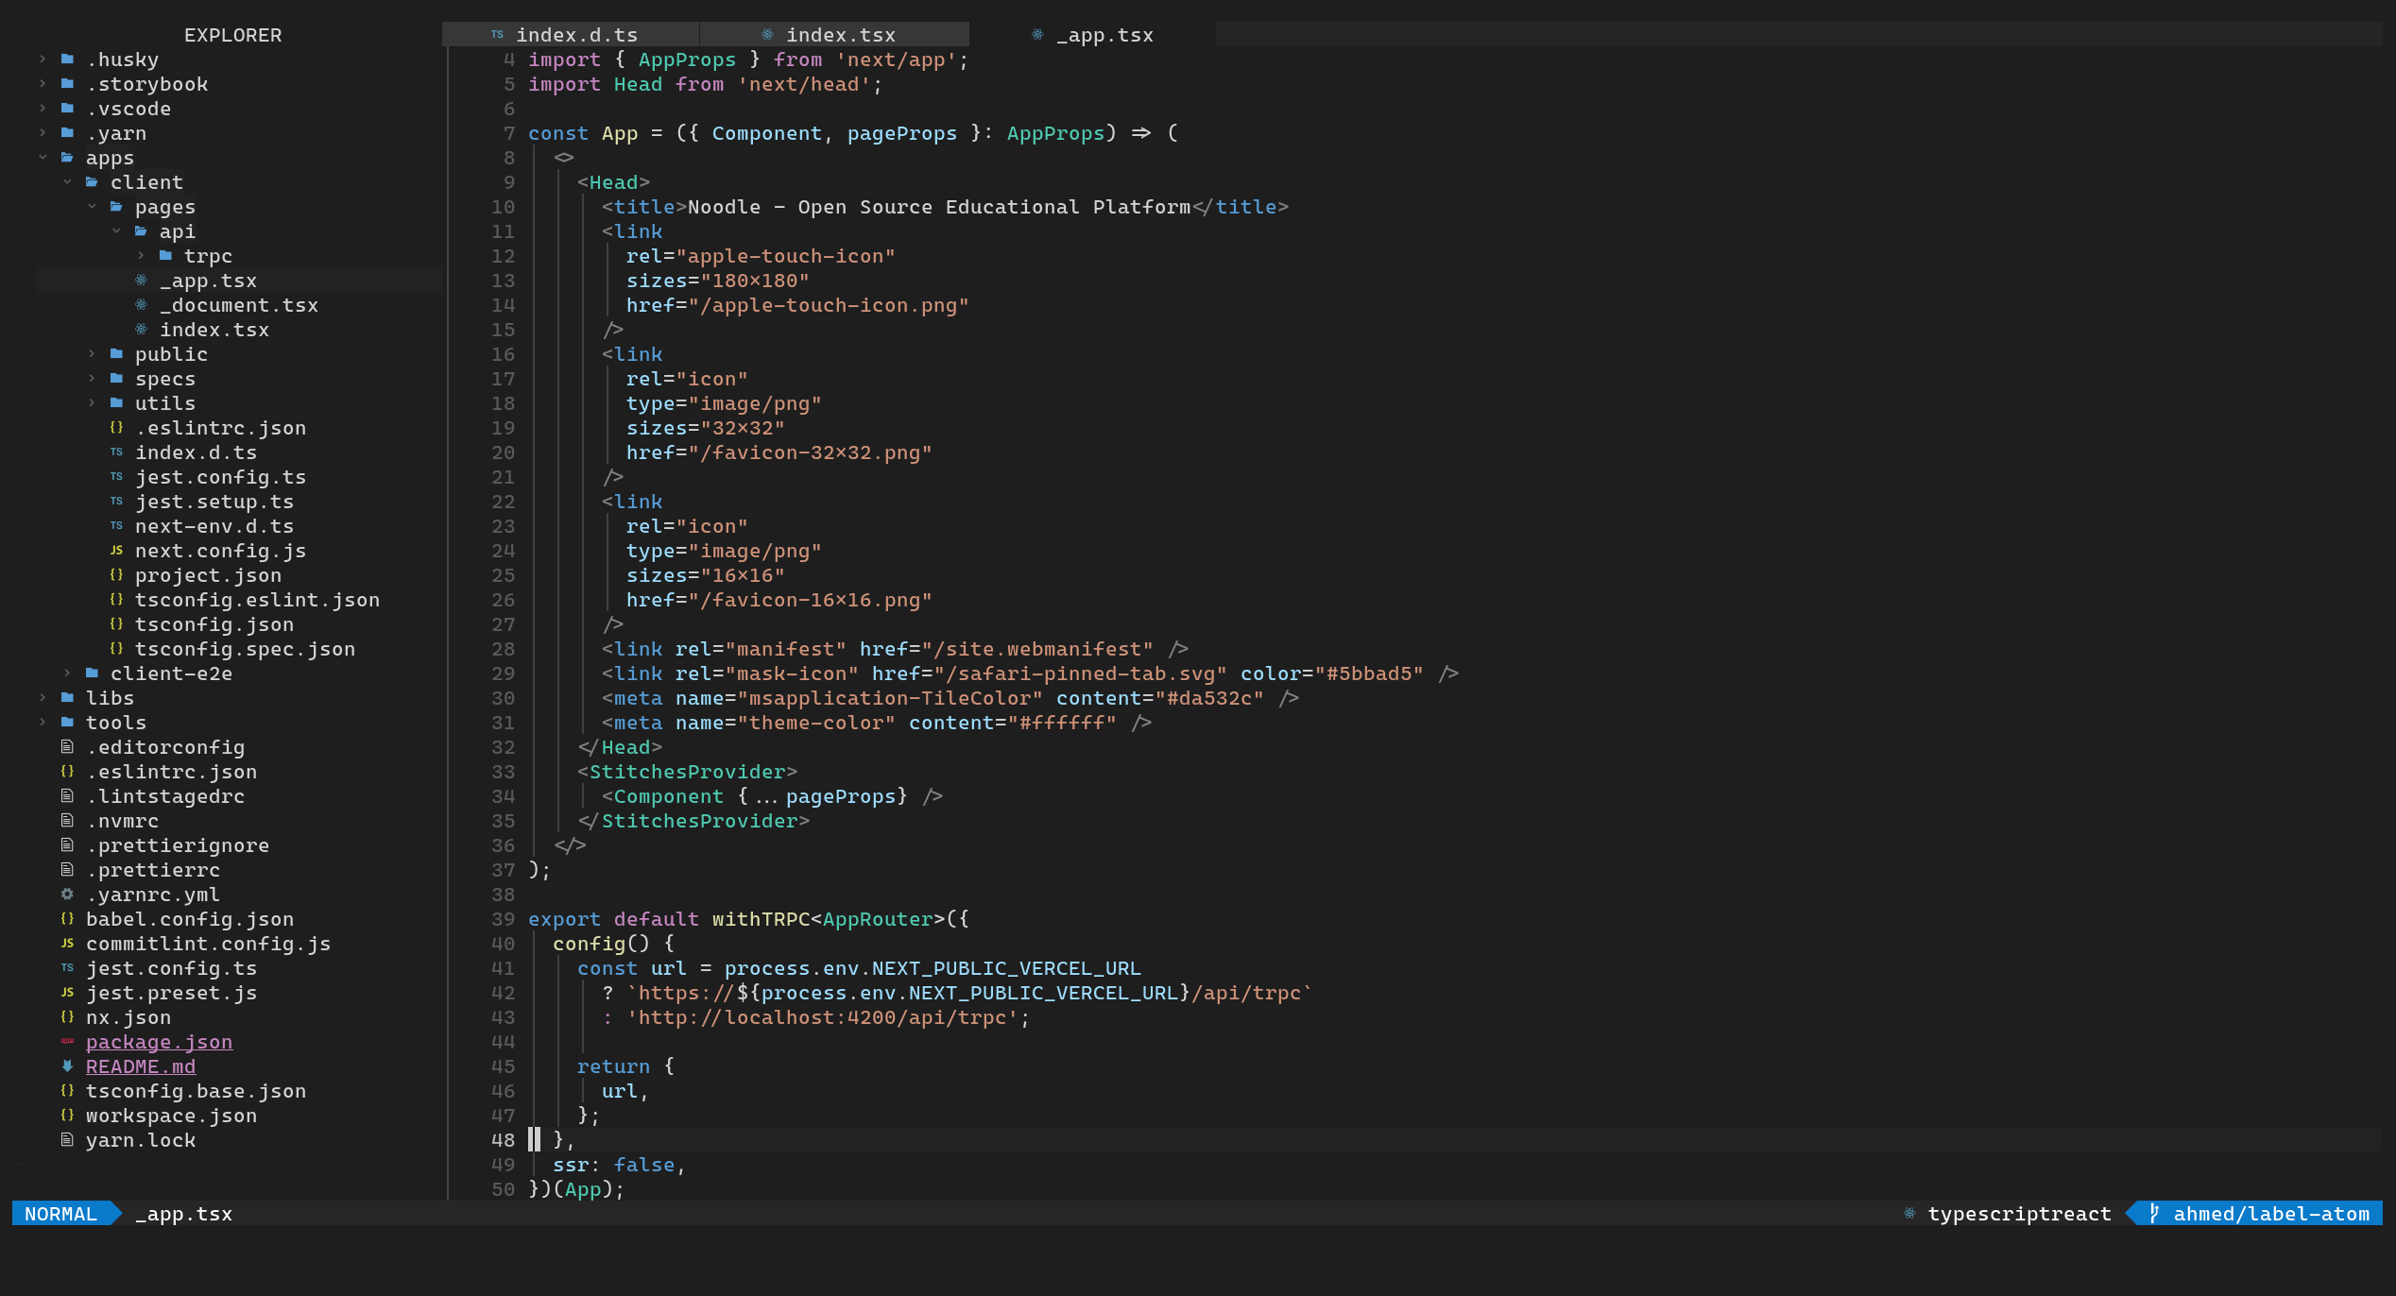This screenshot has width=2396, height=1296.
Task: Click the _app.tsx filename in status bar
Action: pos(183,1214)
